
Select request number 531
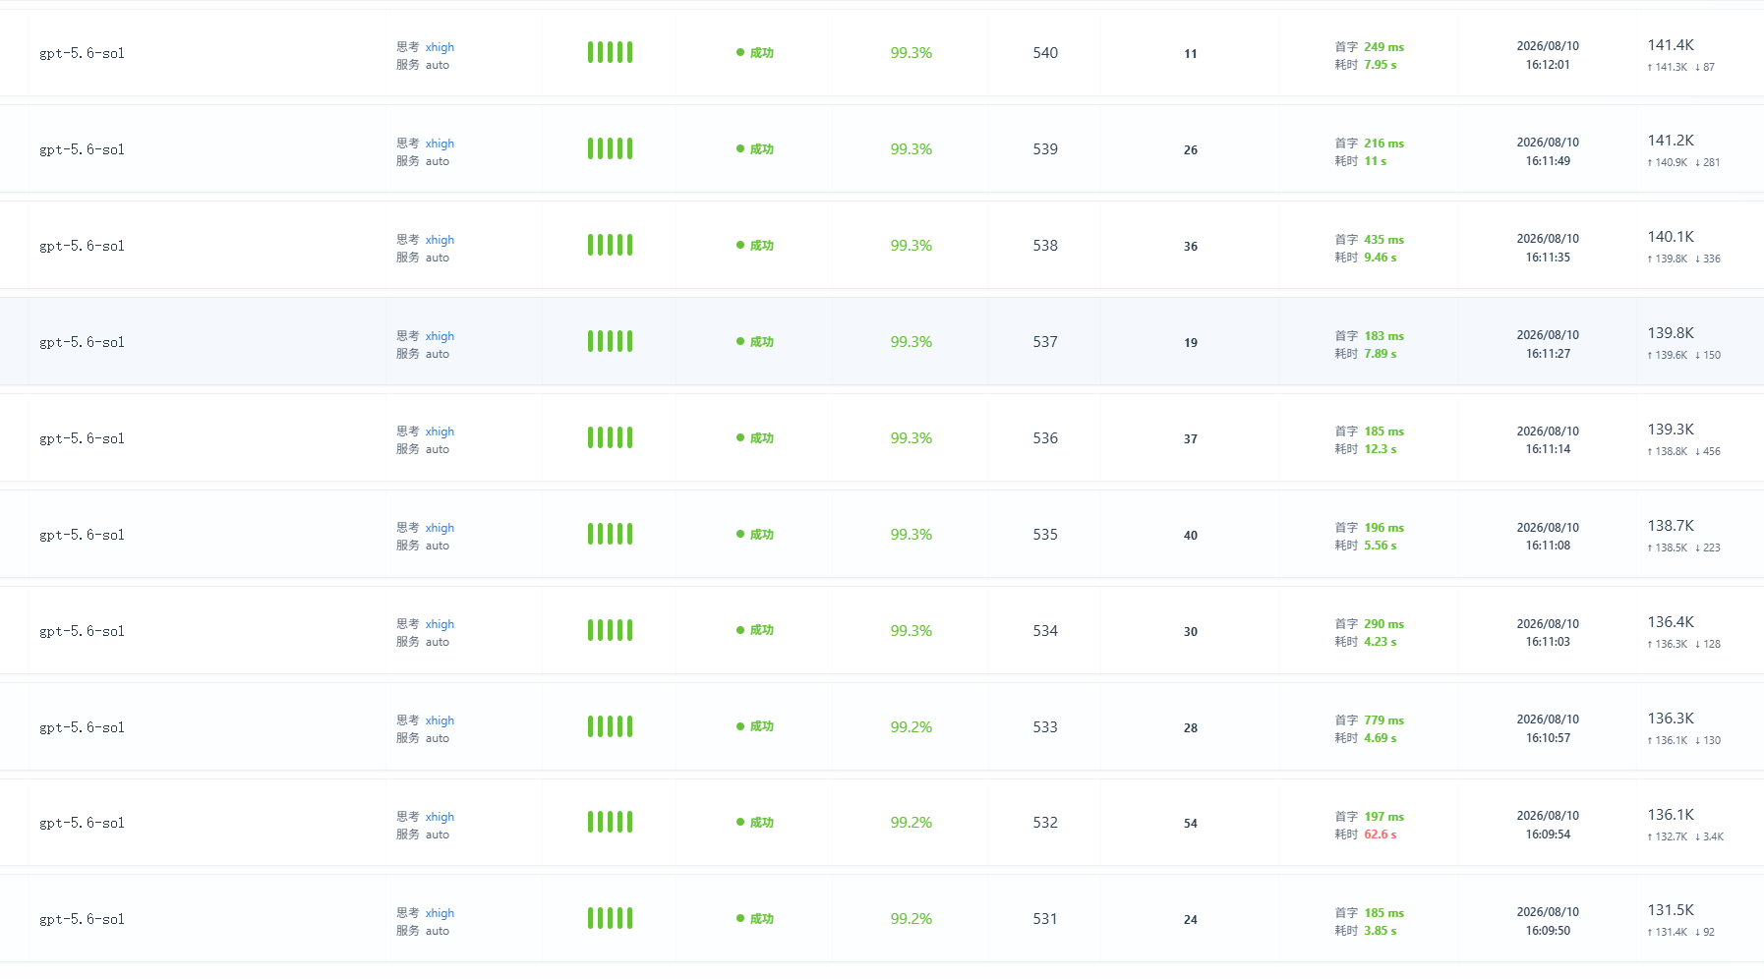click(1045, 919)
